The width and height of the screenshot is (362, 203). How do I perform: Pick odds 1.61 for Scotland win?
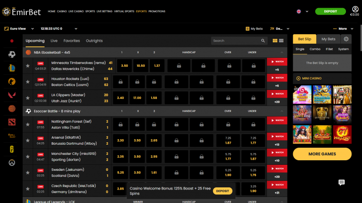pos(154,172)
